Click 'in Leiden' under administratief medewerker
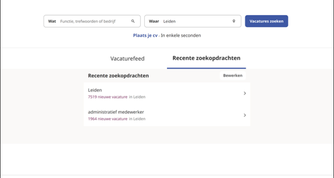The height and width of the screenshot is (178, 334). click(x=137, y=119)
